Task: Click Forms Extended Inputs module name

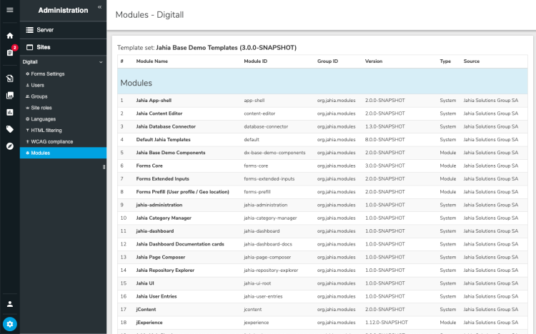Action: coord(162,178)
